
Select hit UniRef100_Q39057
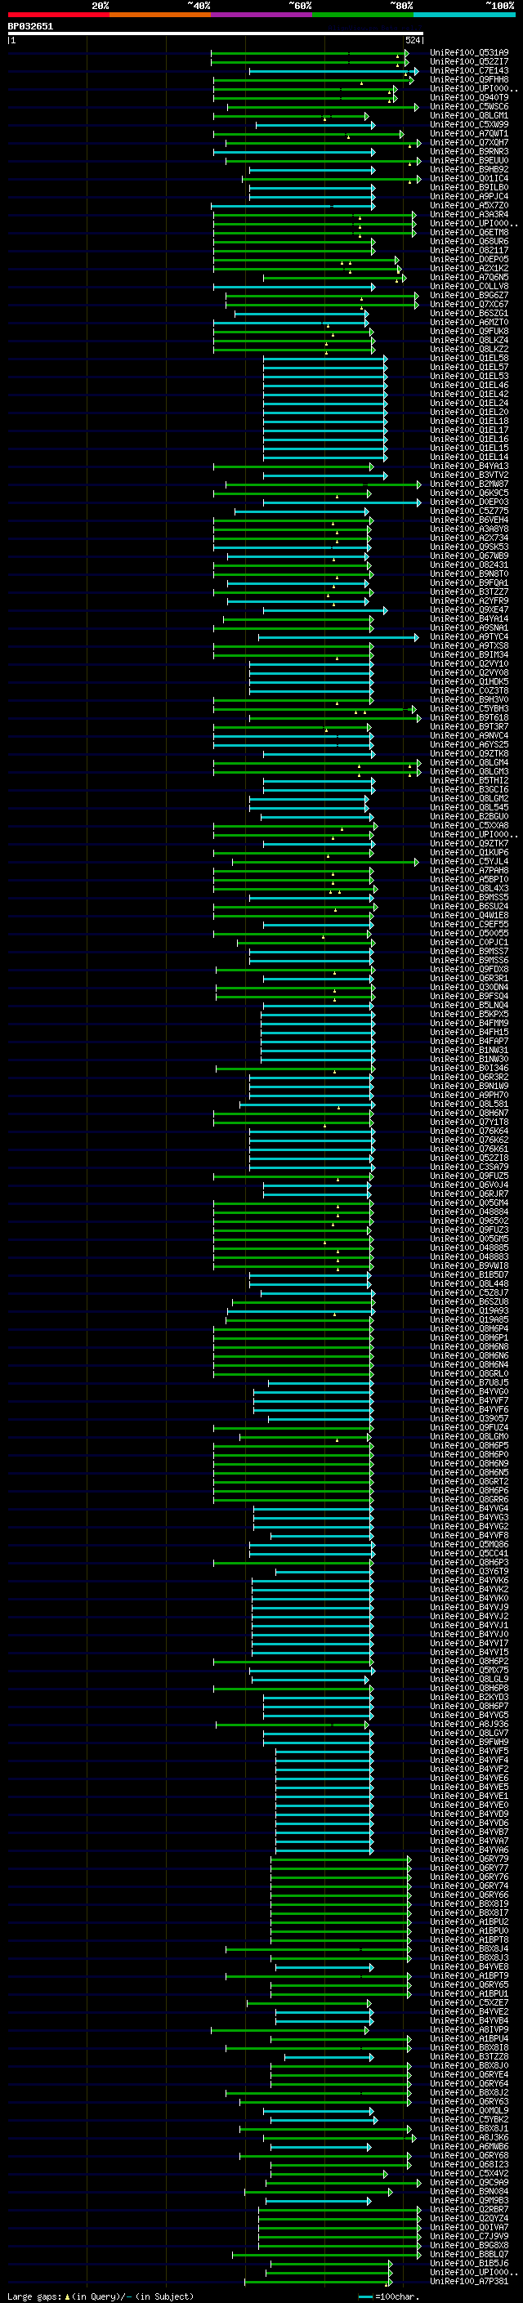tap(469, 1418)
